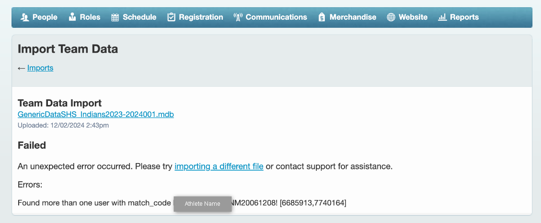The height and width of the screenshot is (223, 541).
Task: Open the Merchandise menu
Action: pos(353,17)
